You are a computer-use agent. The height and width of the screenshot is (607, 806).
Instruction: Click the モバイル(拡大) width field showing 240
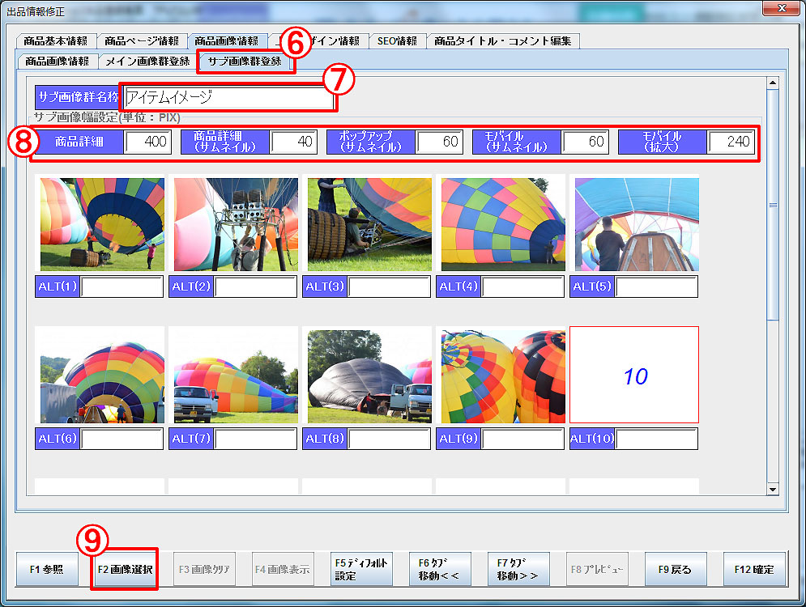click(x=731, y=142)
